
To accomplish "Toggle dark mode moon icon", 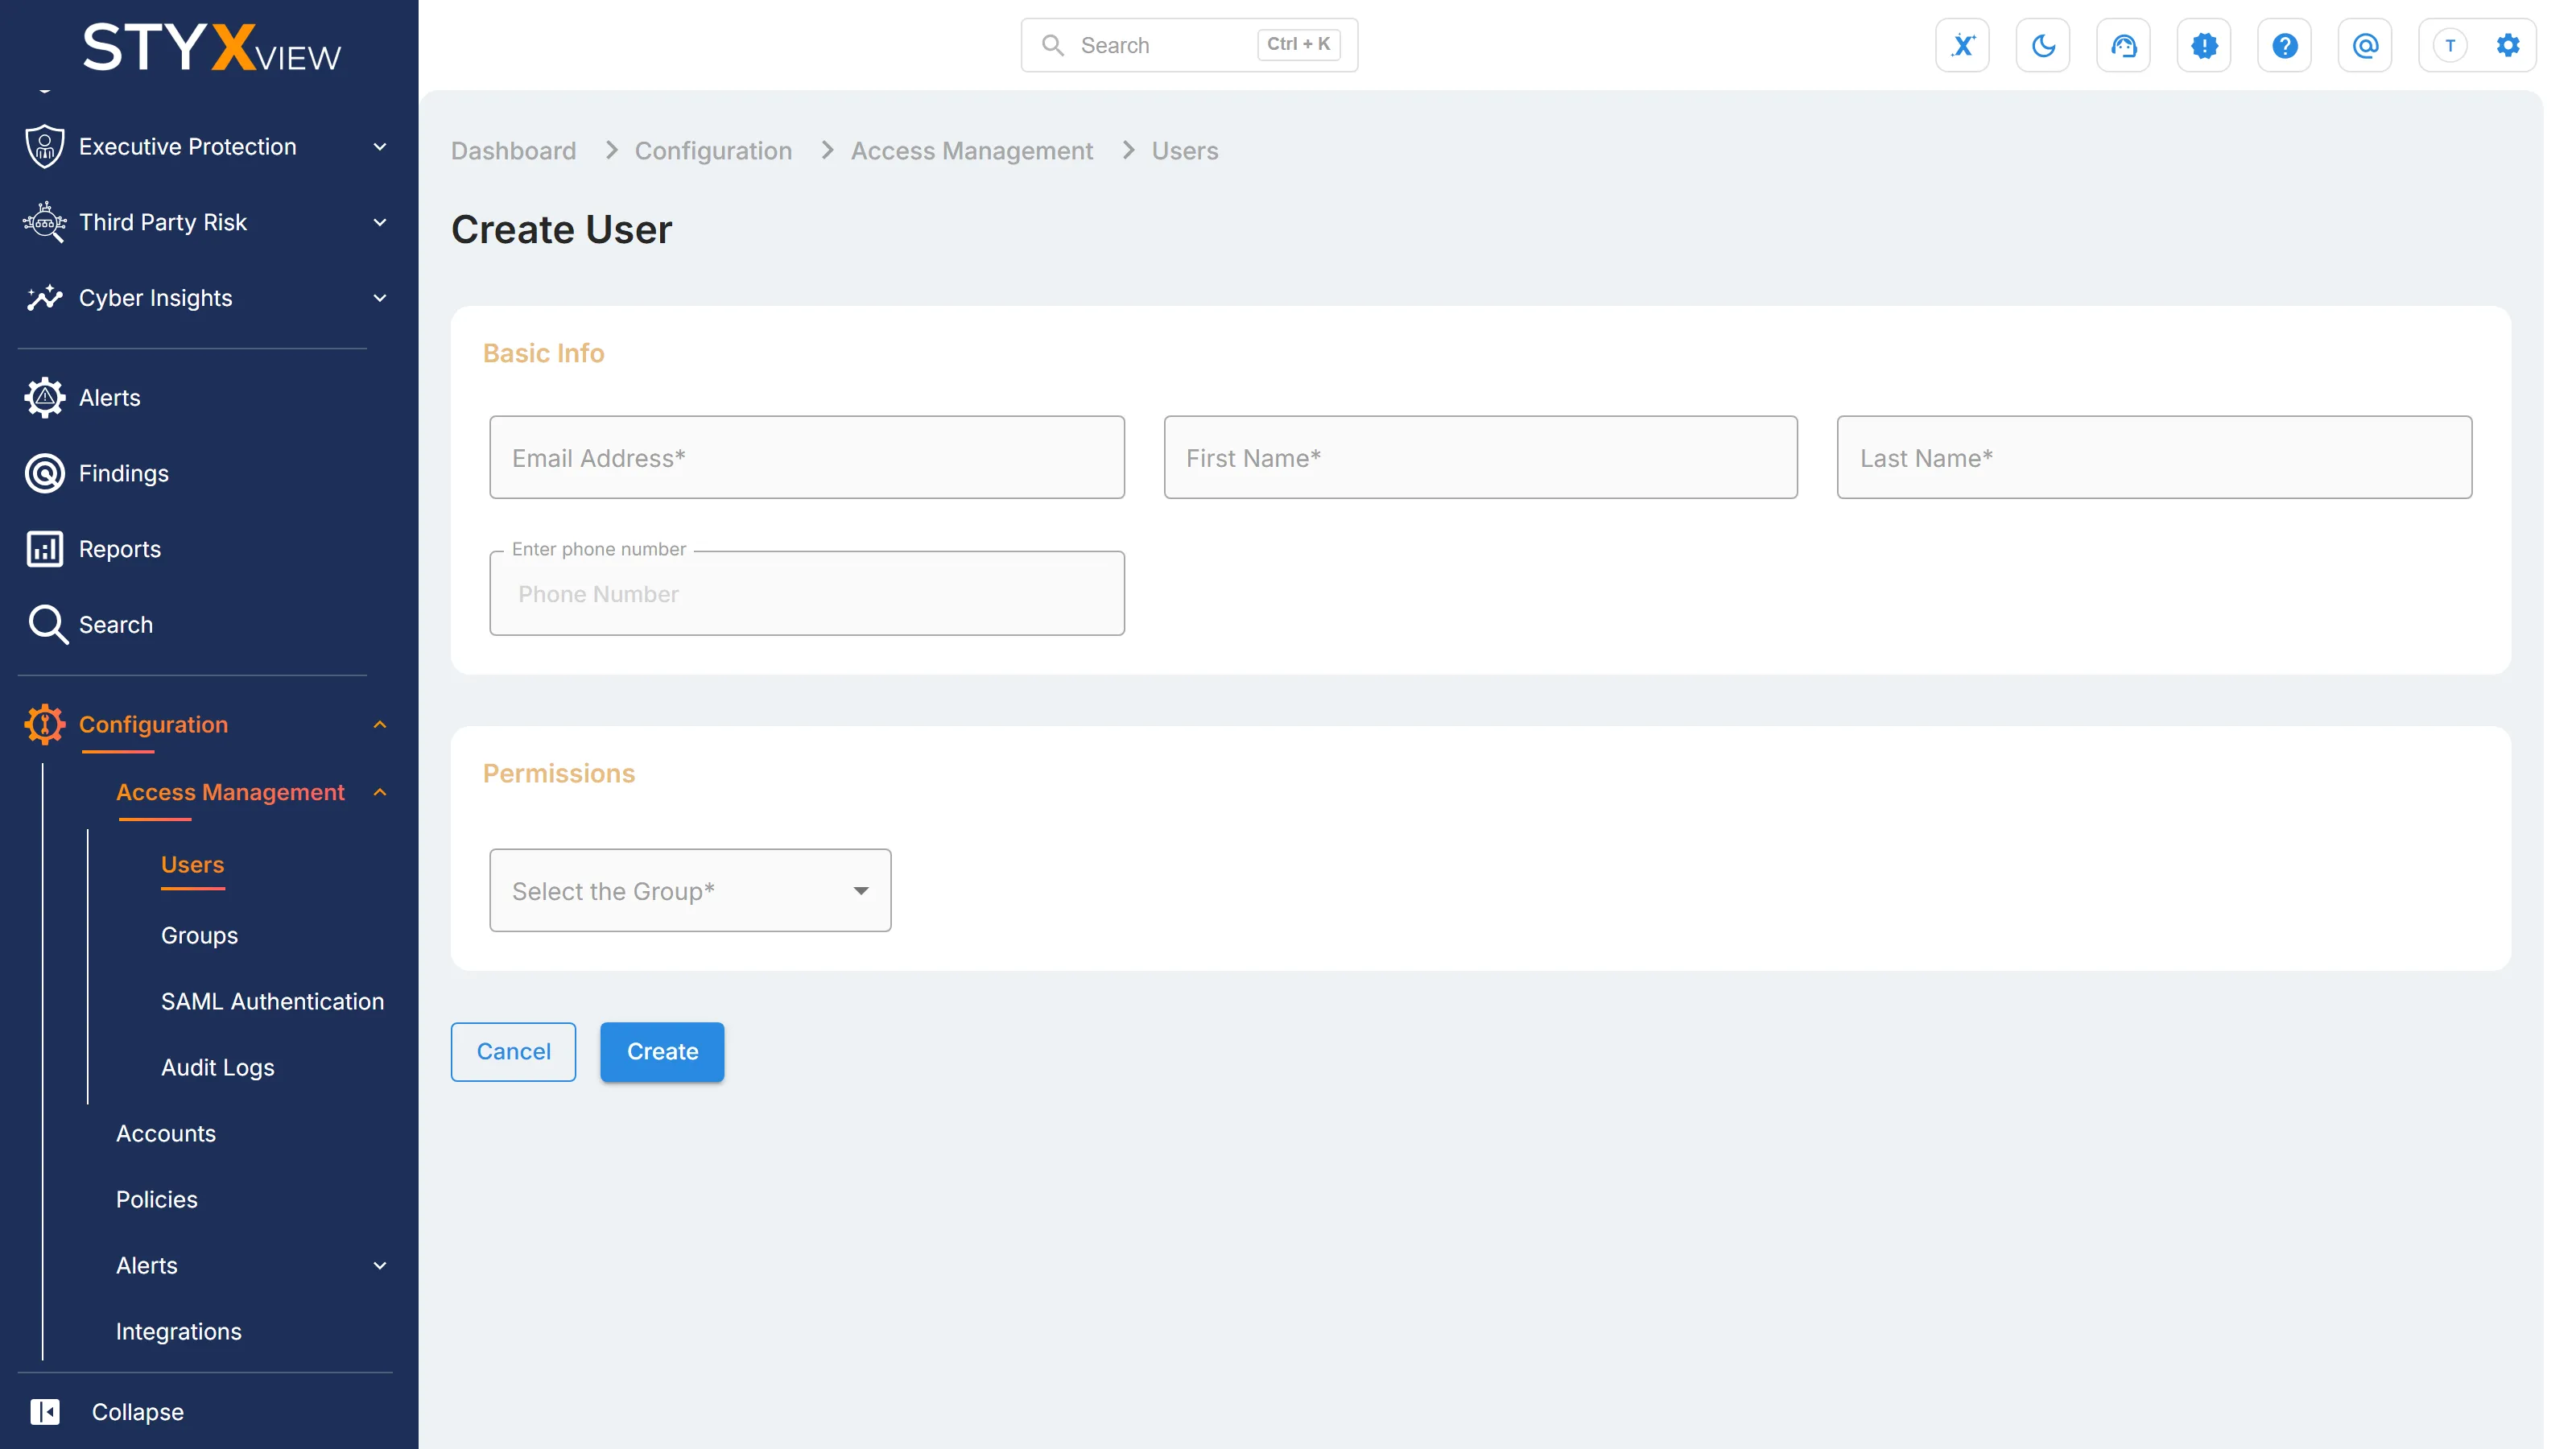I will (x=2043, y=45).
